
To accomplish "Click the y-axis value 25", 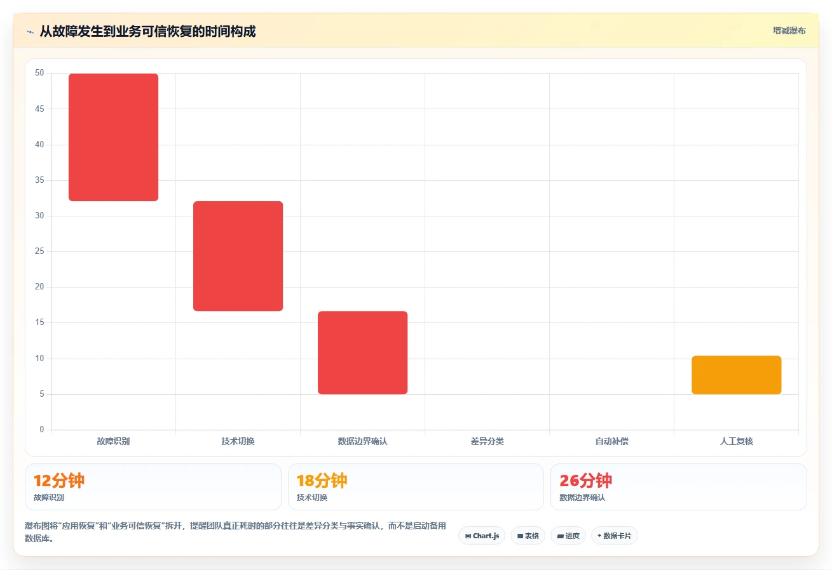I will click(x=39, y=251).
